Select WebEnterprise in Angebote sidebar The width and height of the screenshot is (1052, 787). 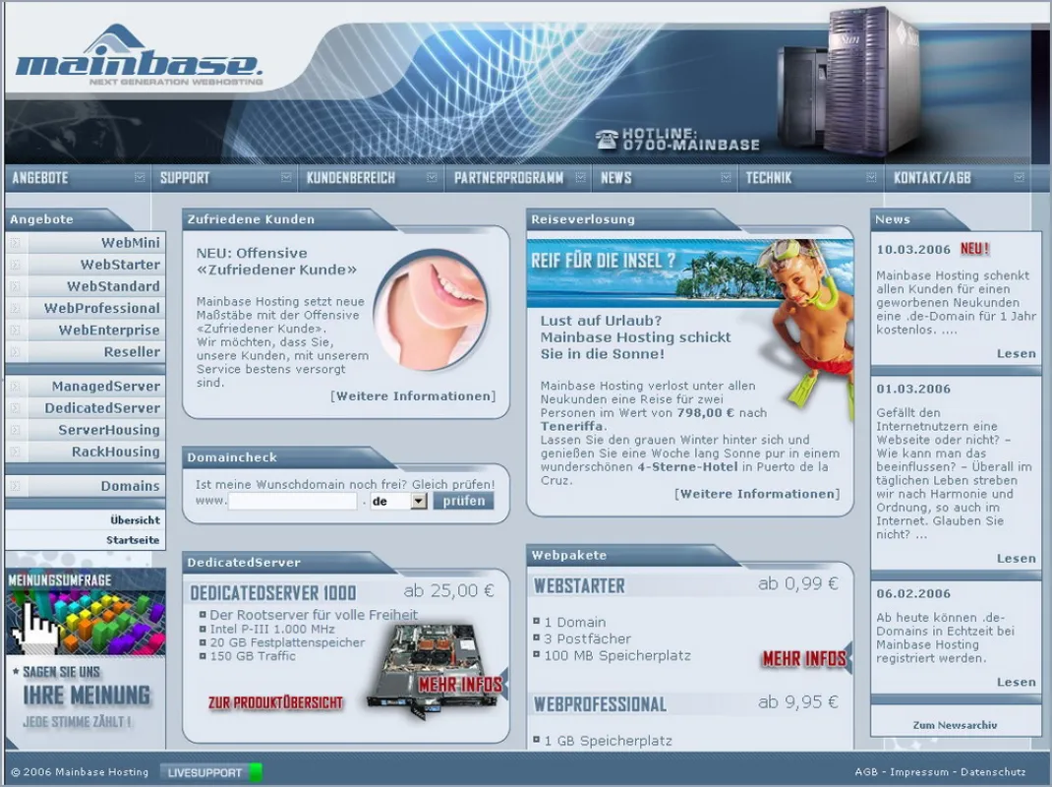tap(86, 331)
